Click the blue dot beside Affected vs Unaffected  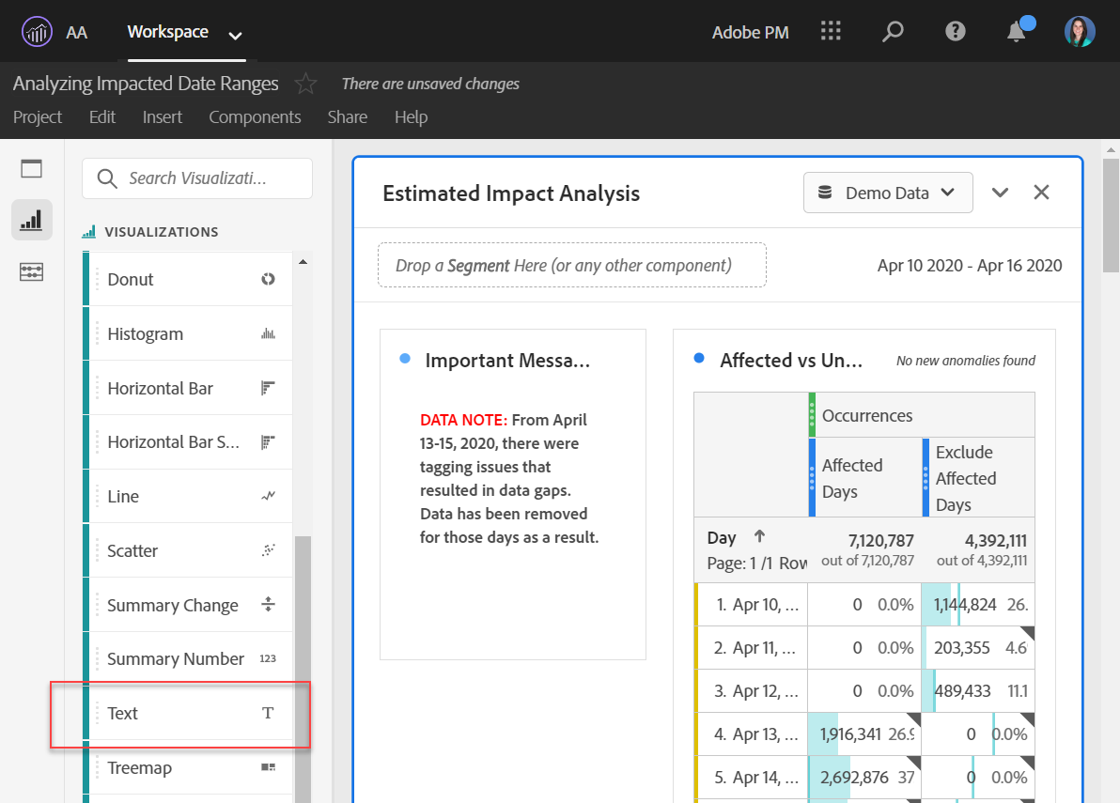tap(699, 359)
